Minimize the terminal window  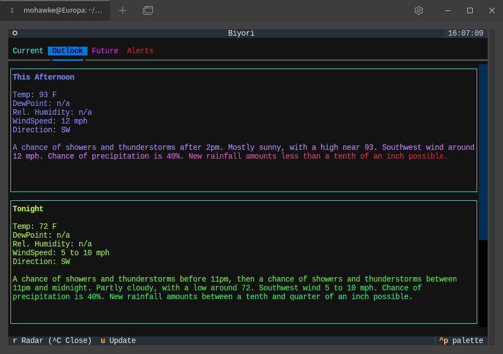coord(448,10)
